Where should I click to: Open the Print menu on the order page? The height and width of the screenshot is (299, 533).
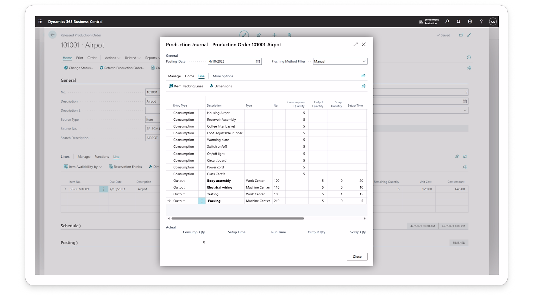(x=79, y=58)
